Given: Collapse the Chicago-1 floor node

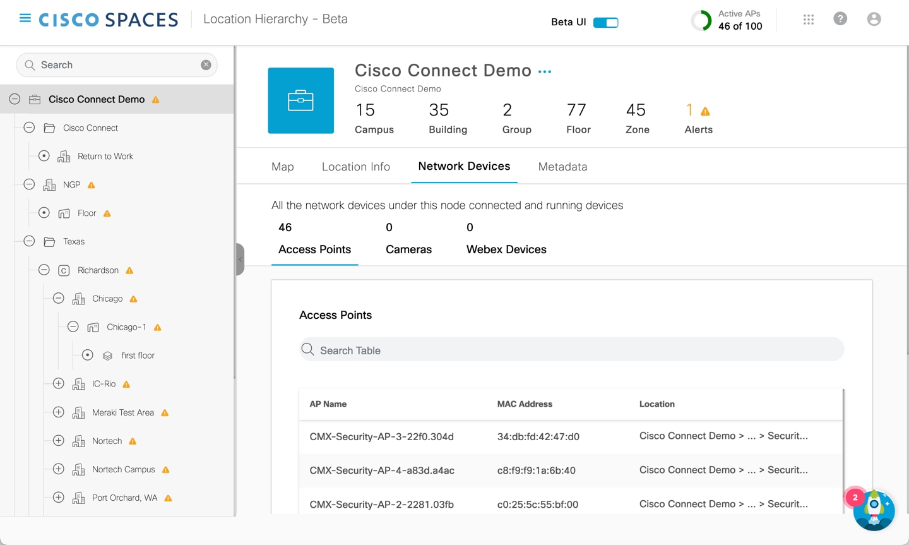Looking at the screenshot, I should coord(73,326).
